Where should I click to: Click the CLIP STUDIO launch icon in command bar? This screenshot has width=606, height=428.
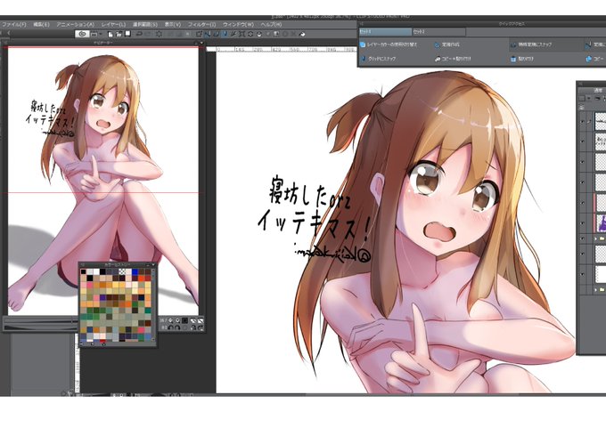[x=82, y=34]
